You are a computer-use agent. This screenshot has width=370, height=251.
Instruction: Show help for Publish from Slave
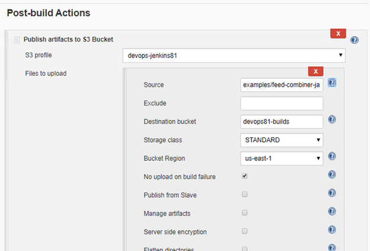coord(332,194)
